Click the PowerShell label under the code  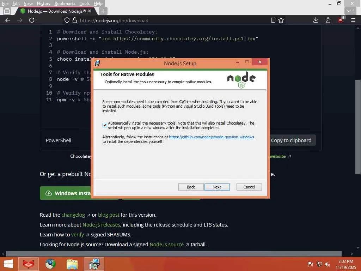[59, 140]
